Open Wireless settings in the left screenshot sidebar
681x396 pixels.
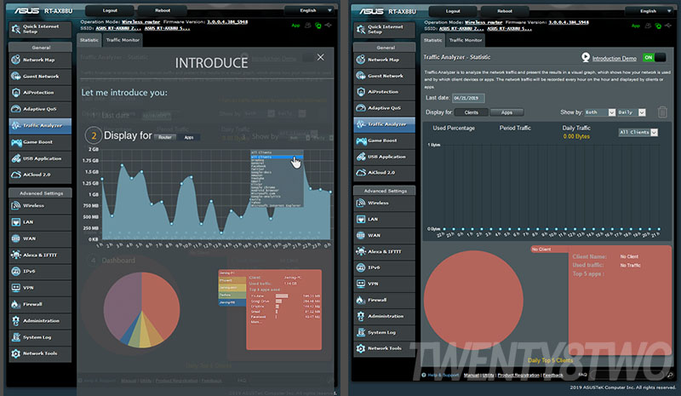coord(40,205)
